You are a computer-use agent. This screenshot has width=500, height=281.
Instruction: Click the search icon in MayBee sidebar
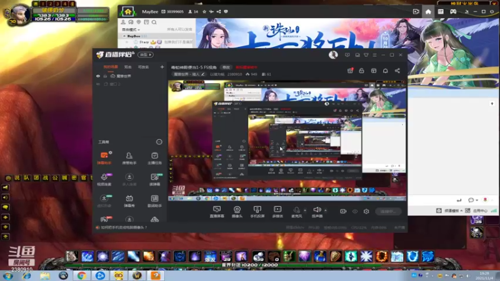coord(154,22)
